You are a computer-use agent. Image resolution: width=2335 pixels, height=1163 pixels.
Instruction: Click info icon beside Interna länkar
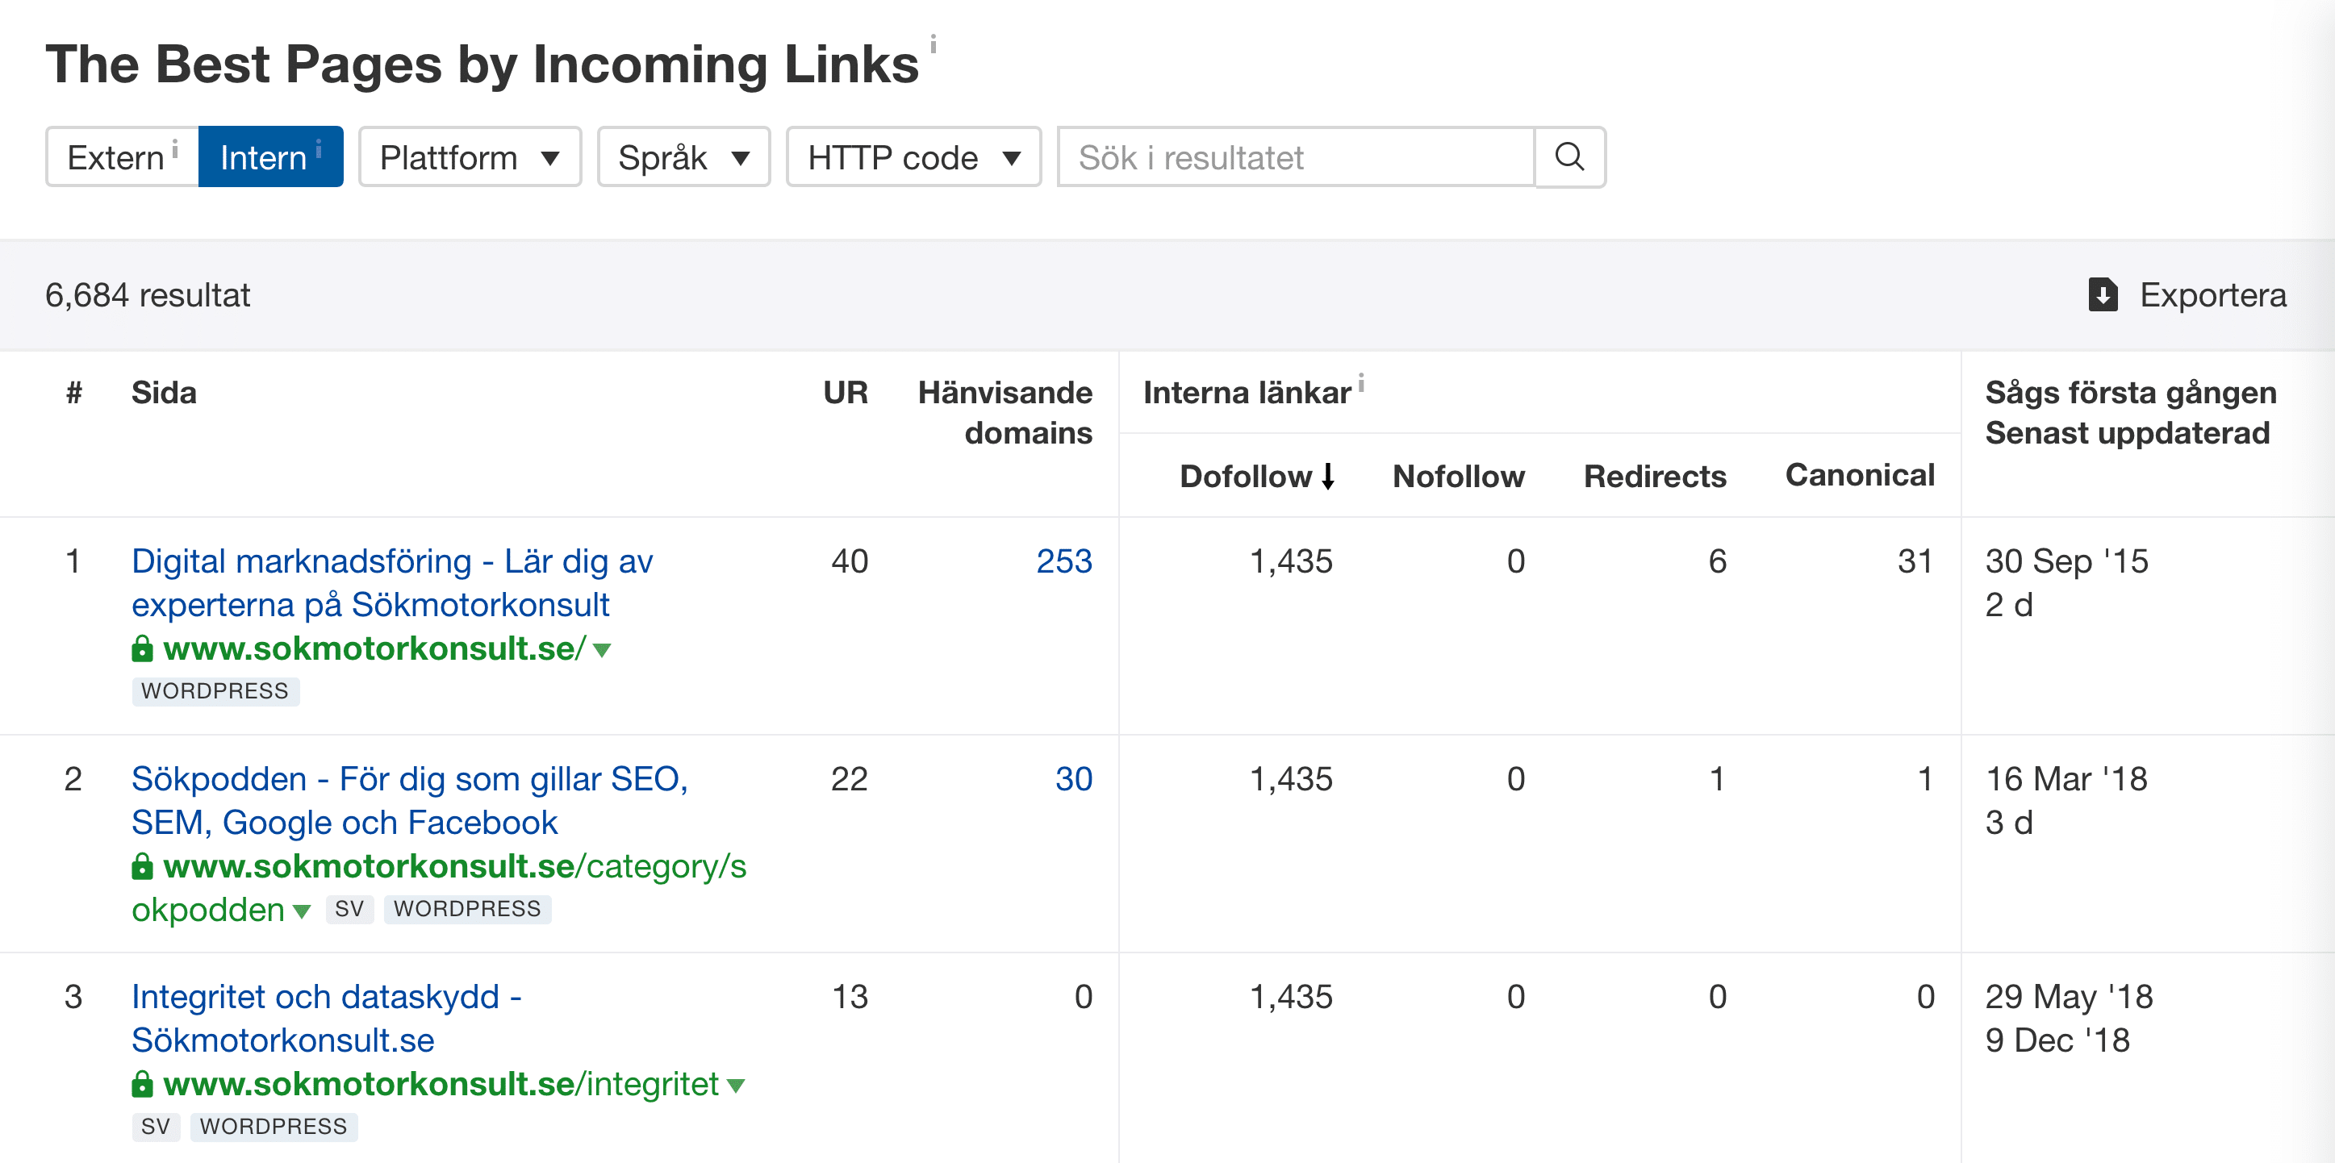coord(1360,383)
